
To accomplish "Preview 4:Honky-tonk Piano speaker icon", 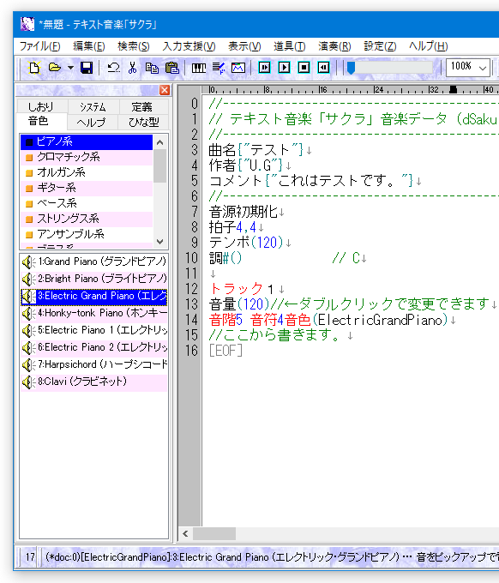I will click(x=28, y=314).
